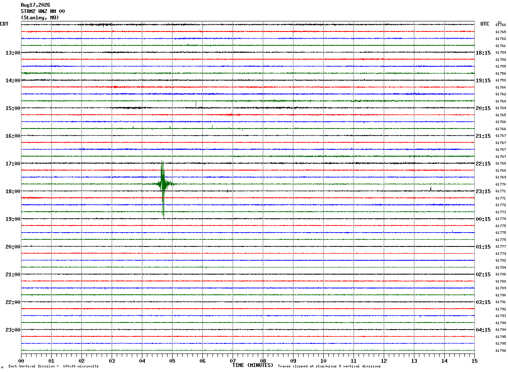The image size is (508, 372).
Task: Click the 01:15 UTC time label
Action: (x=483, y=247)
